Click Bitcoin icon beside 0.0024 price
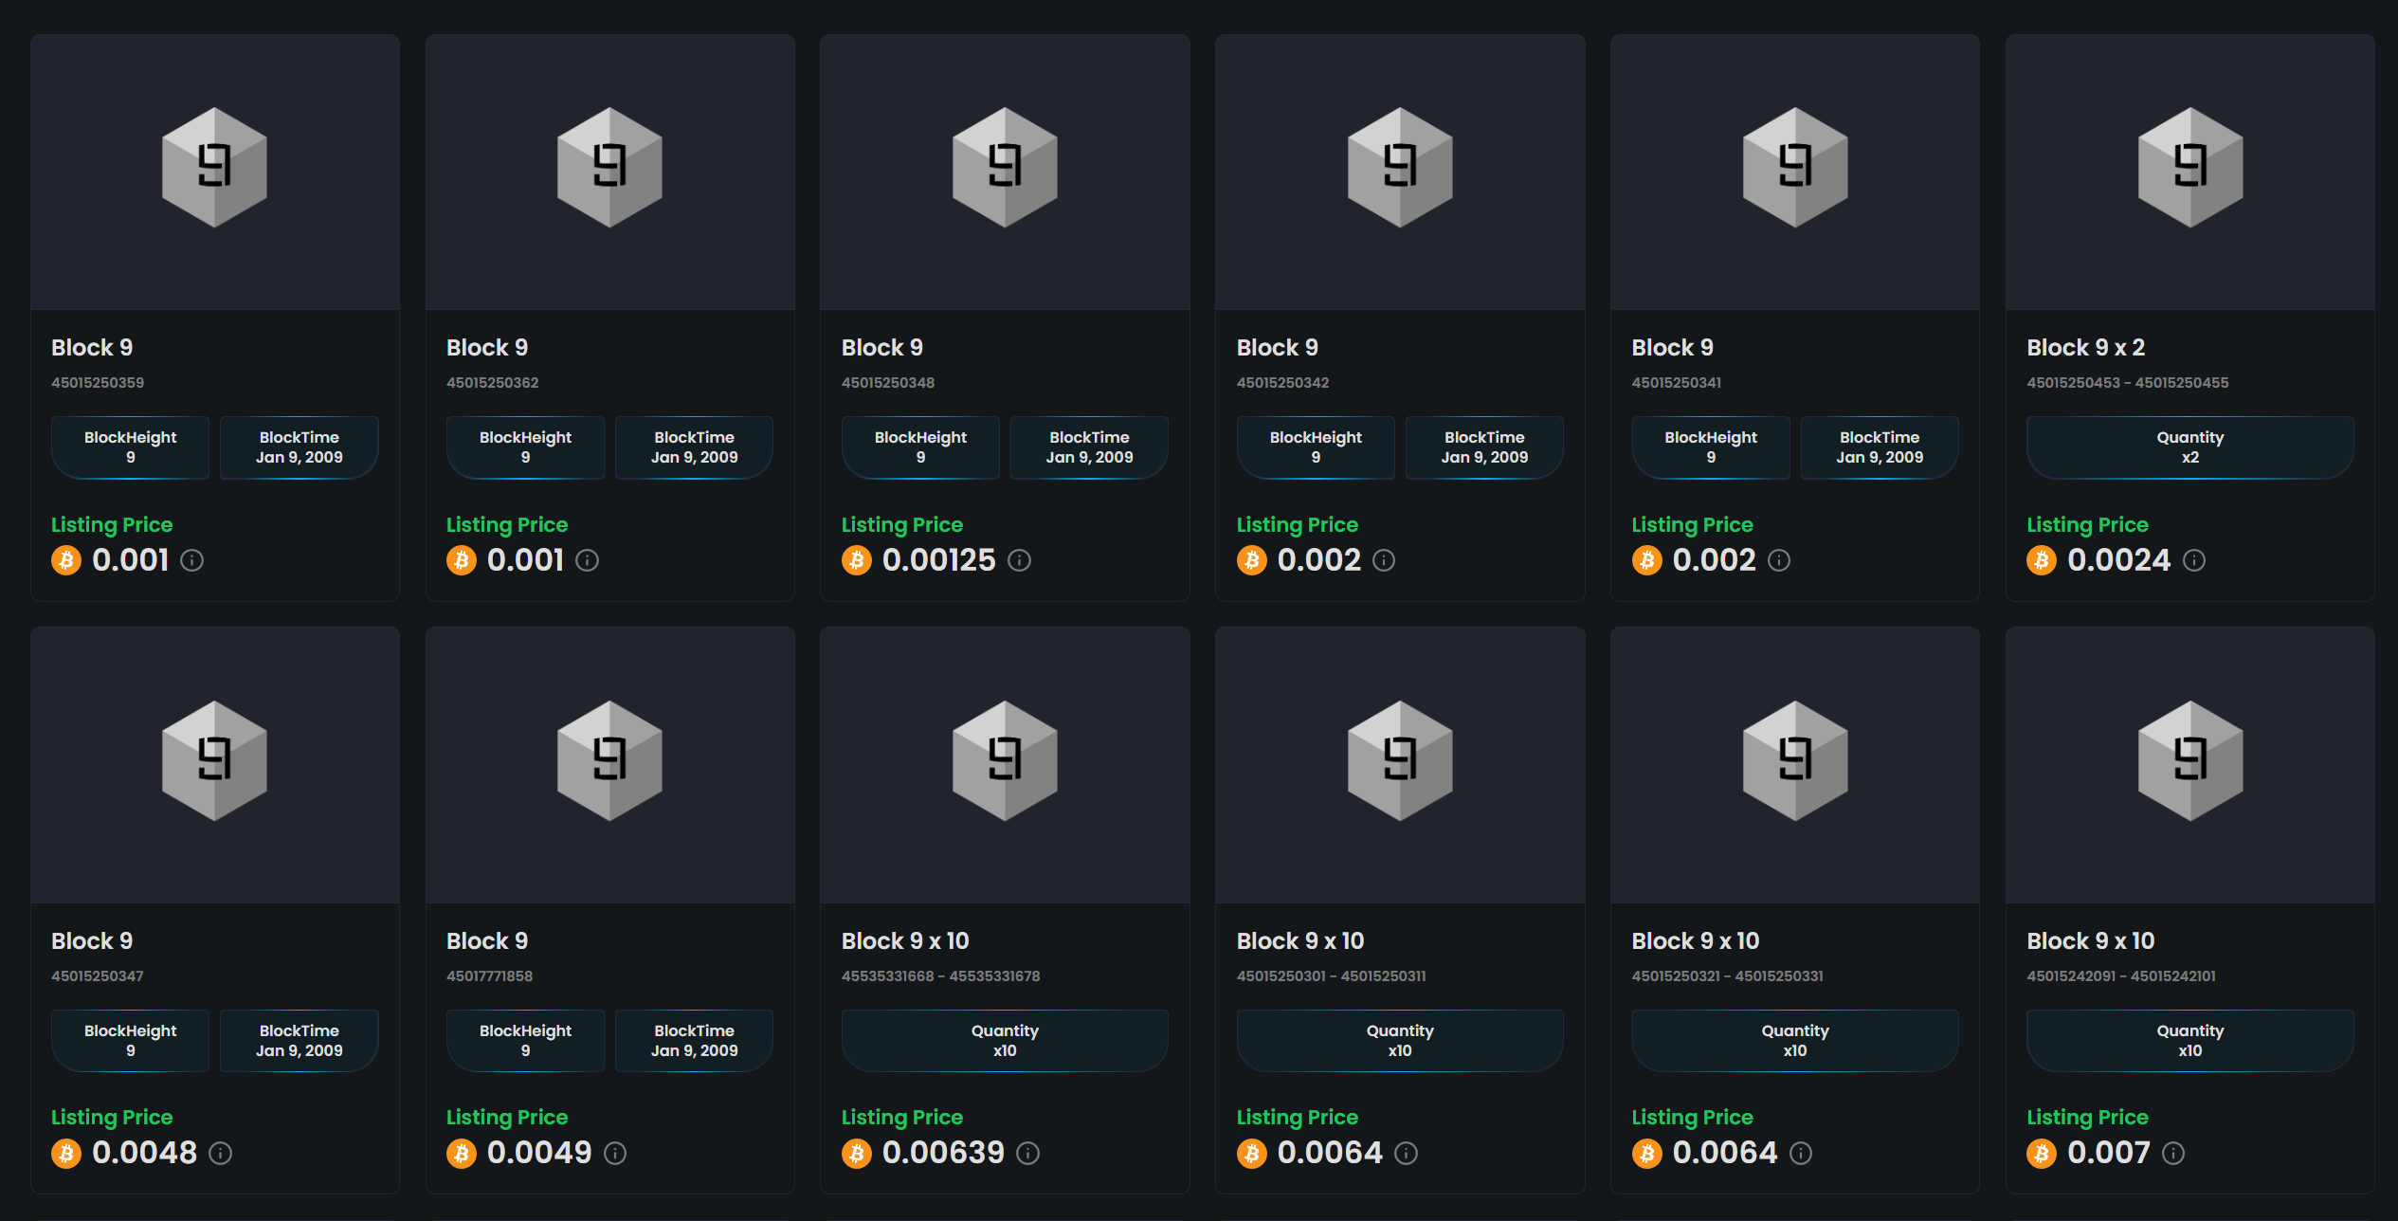 tap(2042, 560)
